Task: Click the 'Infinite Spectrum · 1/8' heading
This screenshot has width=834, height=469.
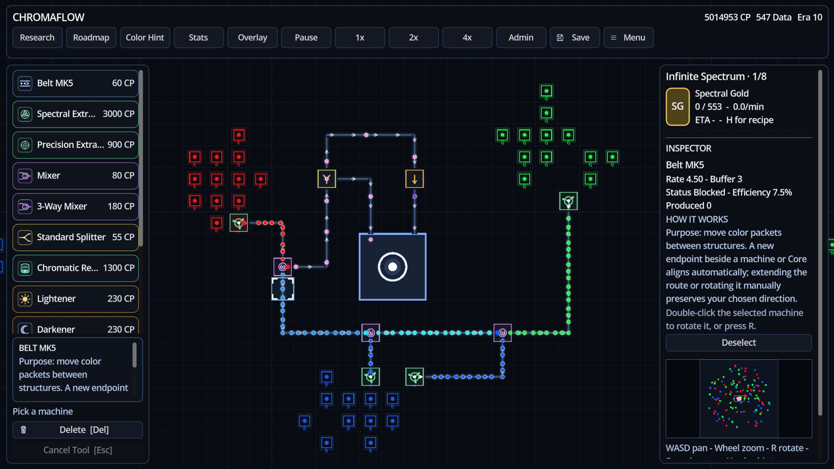Action: pos(716,76)
